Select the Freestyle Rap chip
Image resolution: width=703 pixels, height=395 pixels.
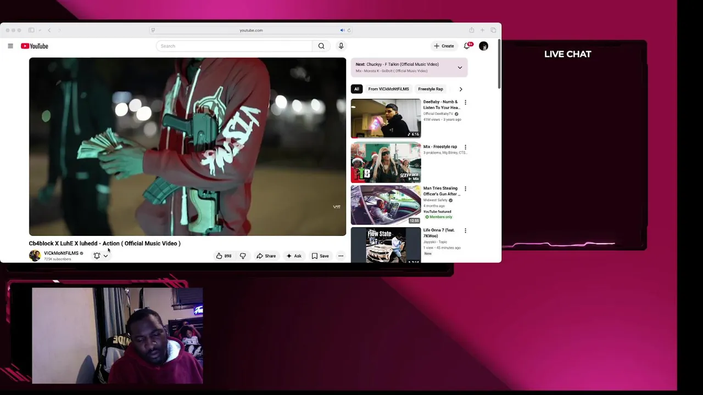point(431,89)
